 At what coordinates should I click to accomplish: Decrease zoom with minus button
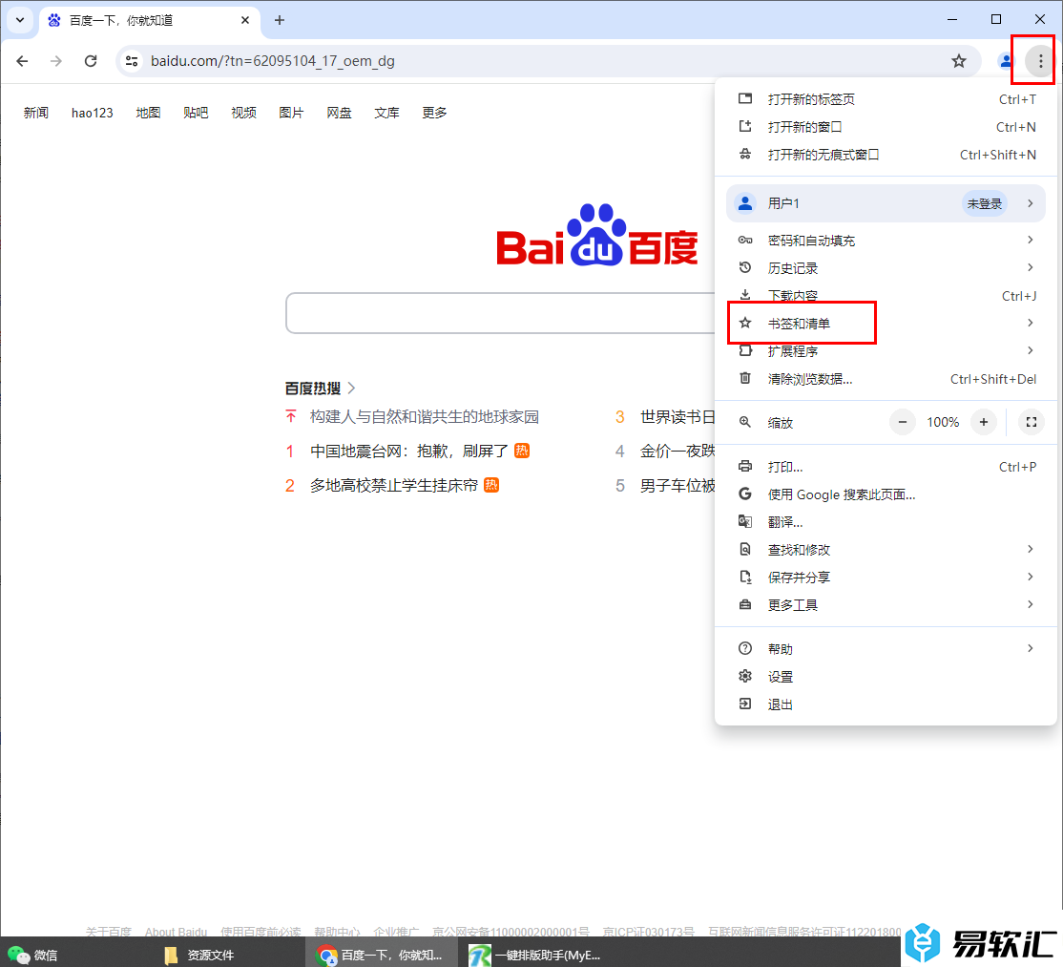(x=903, y=422)
